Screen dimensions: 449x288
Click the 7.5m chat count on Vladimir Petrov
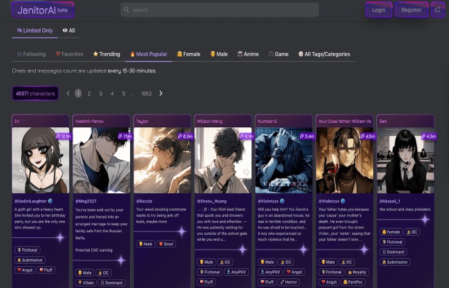[x=125, y=136]
